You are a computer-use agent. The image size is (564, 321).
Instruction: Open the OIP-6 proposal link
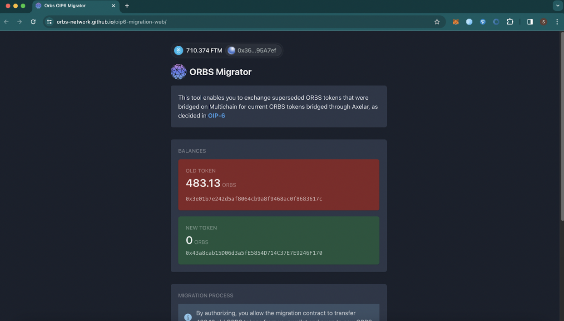[x=217, y=116]
